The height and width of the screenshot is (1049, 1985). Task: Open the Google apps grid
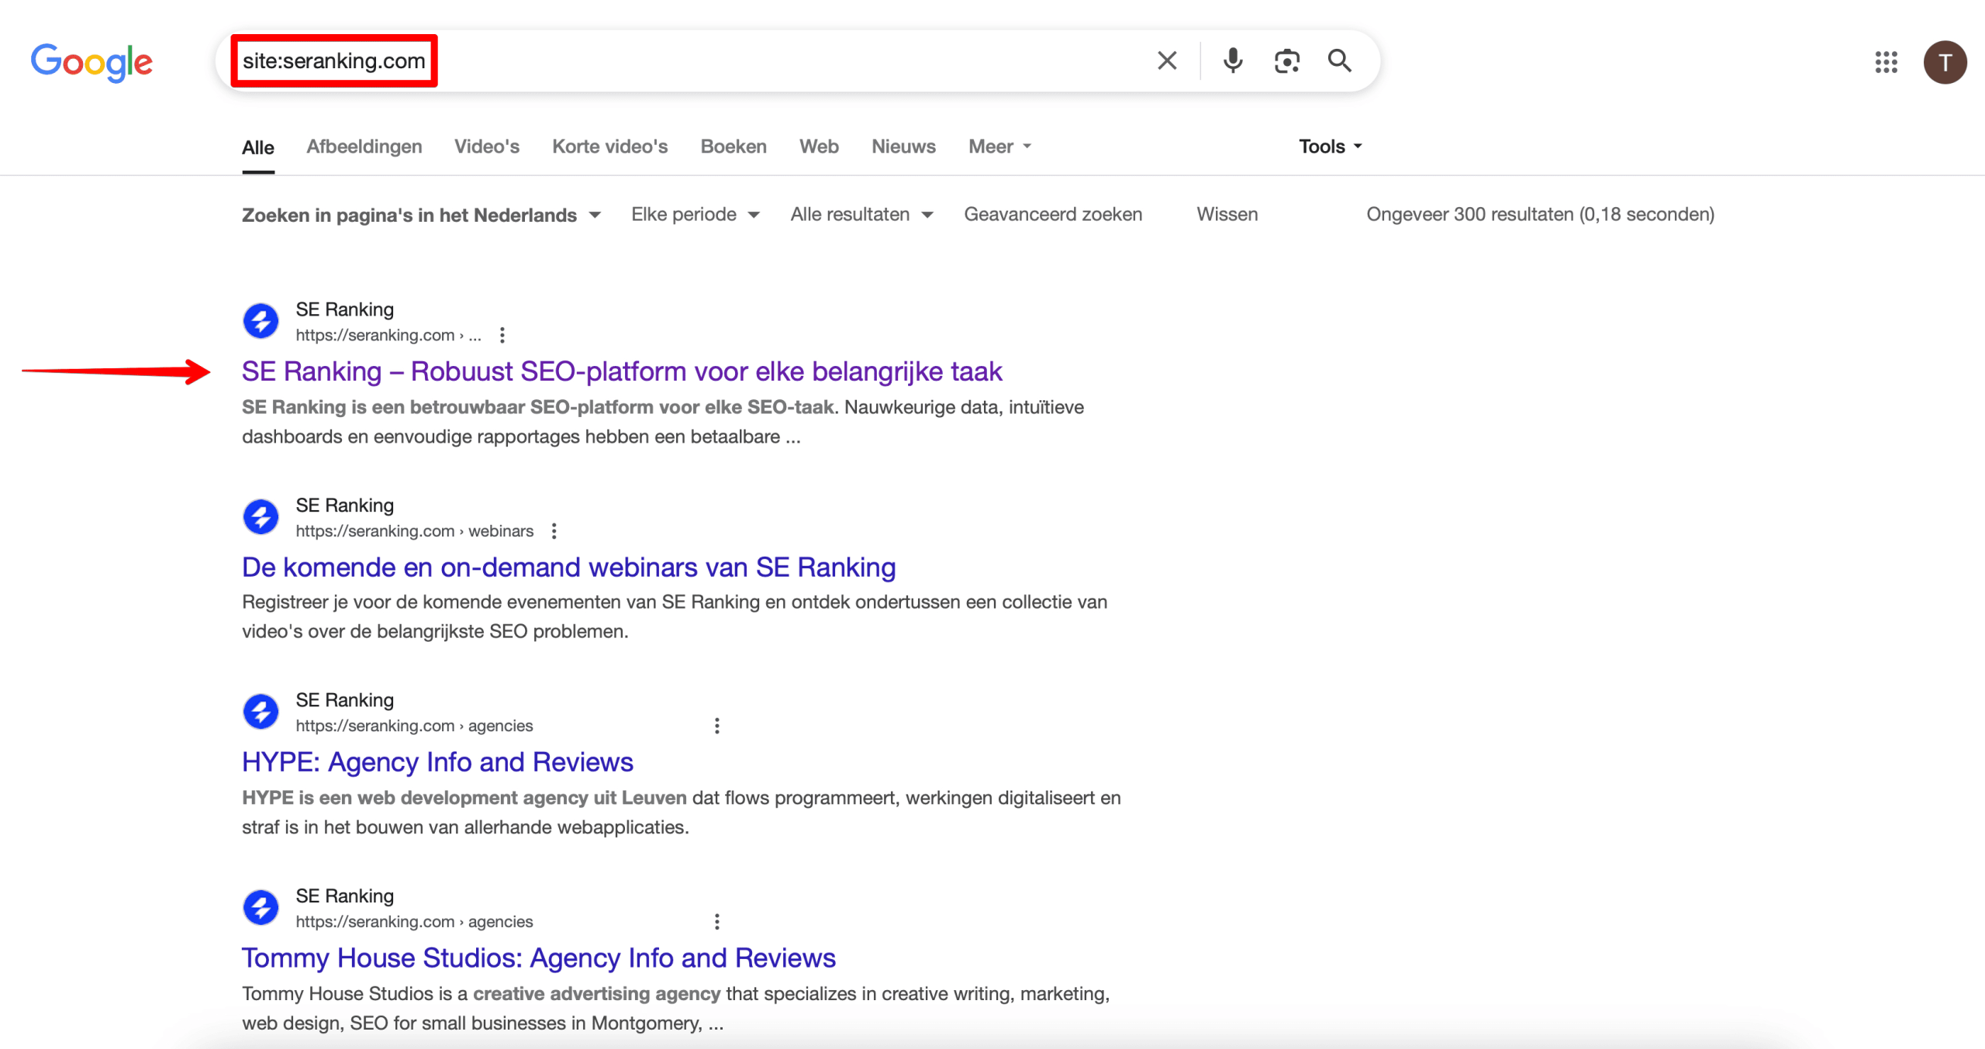[x=1887, y=62]
